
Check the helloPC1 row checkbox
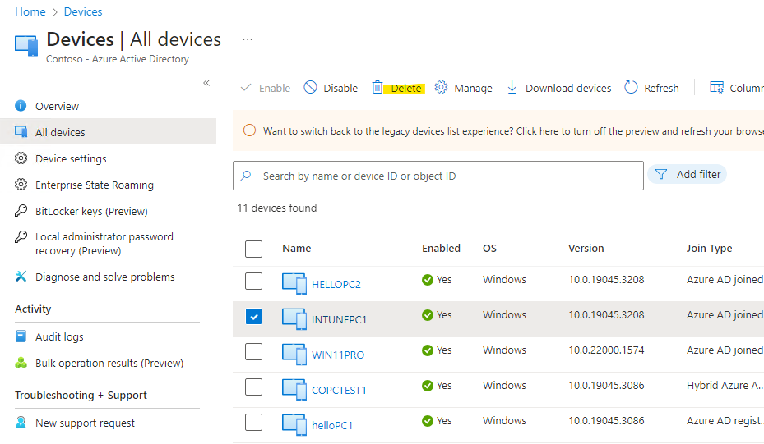pyautogui.click(x=253, y=422)
